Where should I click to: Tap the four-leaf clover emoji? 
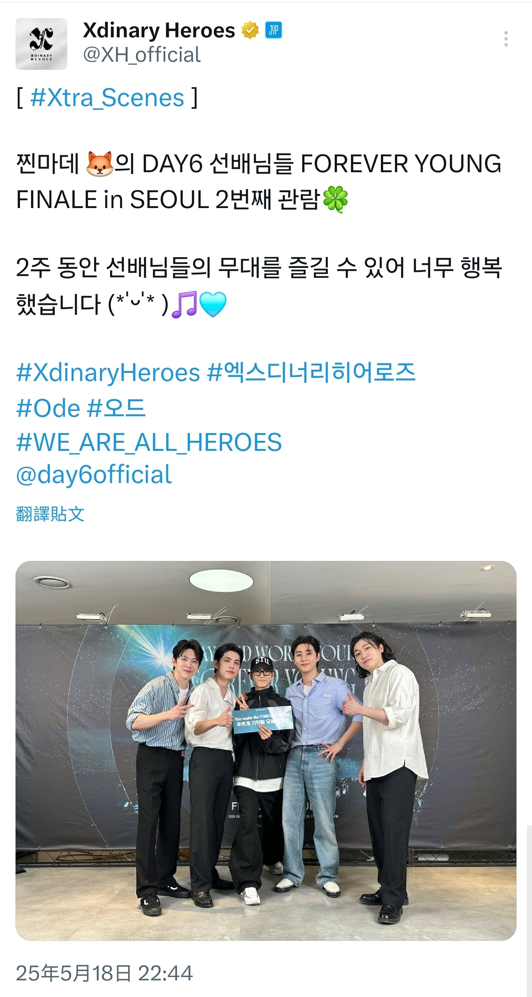[335, 199]
